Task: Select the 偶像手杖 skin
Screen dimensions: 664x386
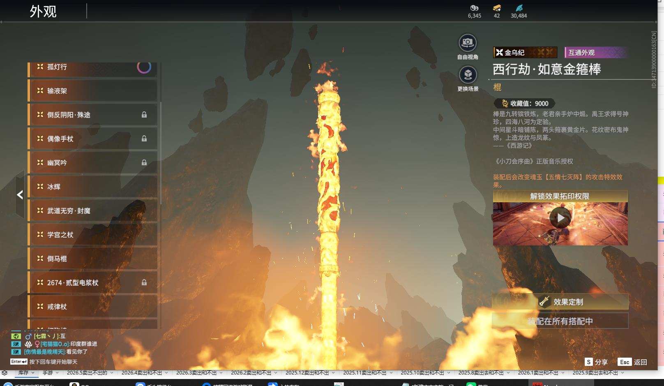Action: click(92, 139)
